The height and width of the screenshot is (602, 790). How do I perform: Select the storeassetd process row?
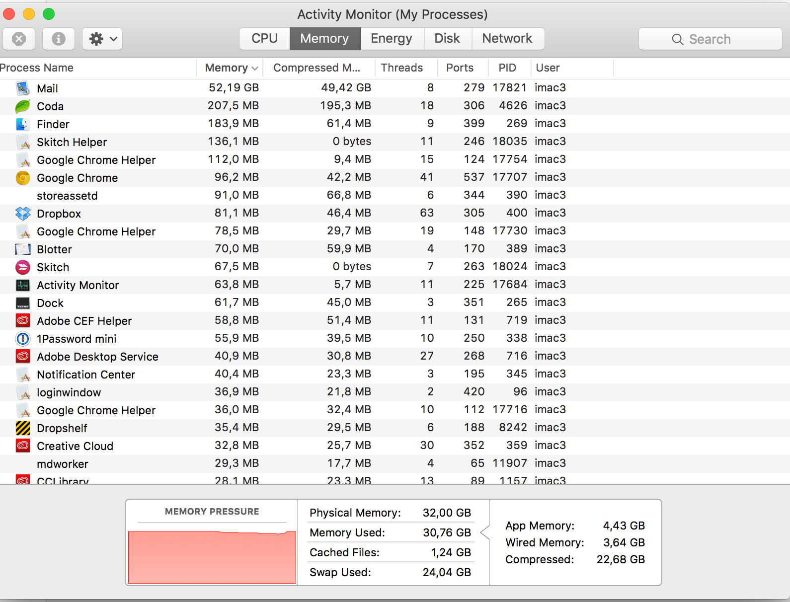point(395,196)
